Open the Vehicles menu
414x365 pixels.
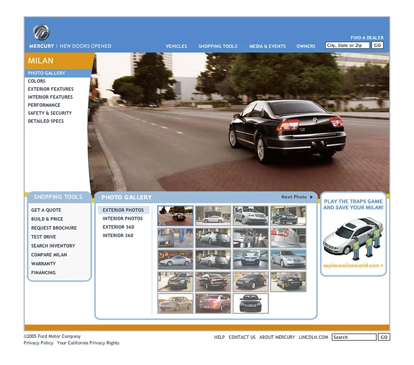click(x=176, y=46)
